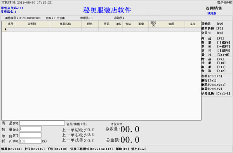Click the 连网销售 mode label
The image size is (233, 153).
pyautogui.click(x=214, y=8)
